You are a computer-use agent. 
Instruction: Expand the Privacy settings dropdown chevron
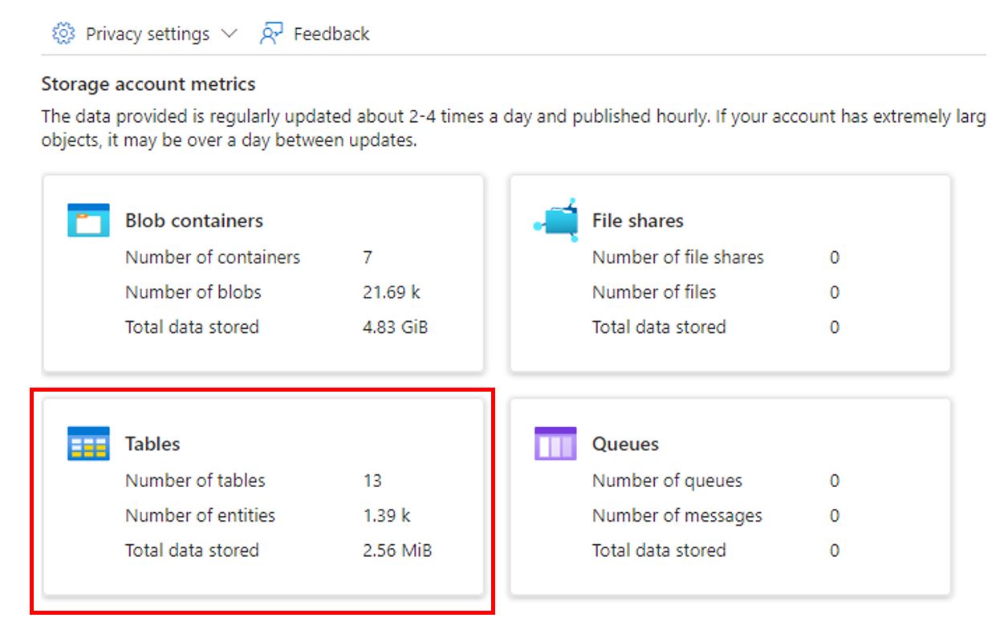[x=229, y=34]
